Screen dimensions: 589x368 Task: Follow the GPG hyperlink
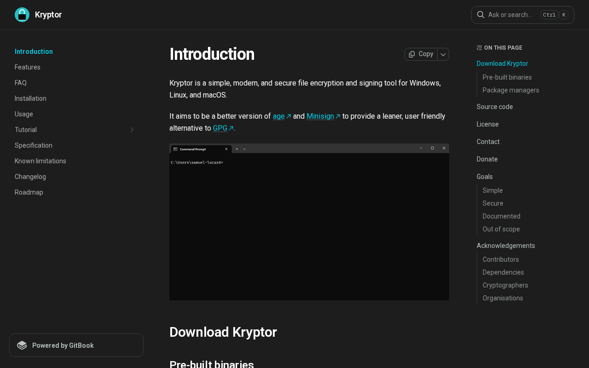[x=220, y=128]
